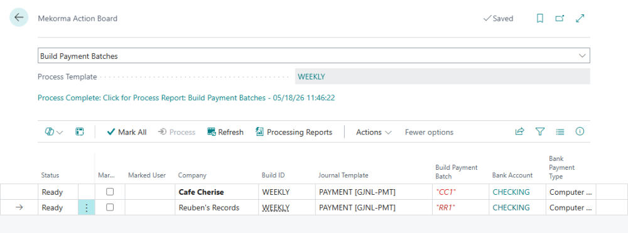Click Mark All

pos(127,132)
